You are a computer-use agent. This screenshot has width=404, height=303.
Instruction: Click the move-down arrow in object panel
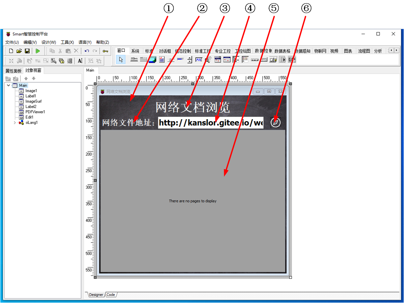tap(33, 79)
